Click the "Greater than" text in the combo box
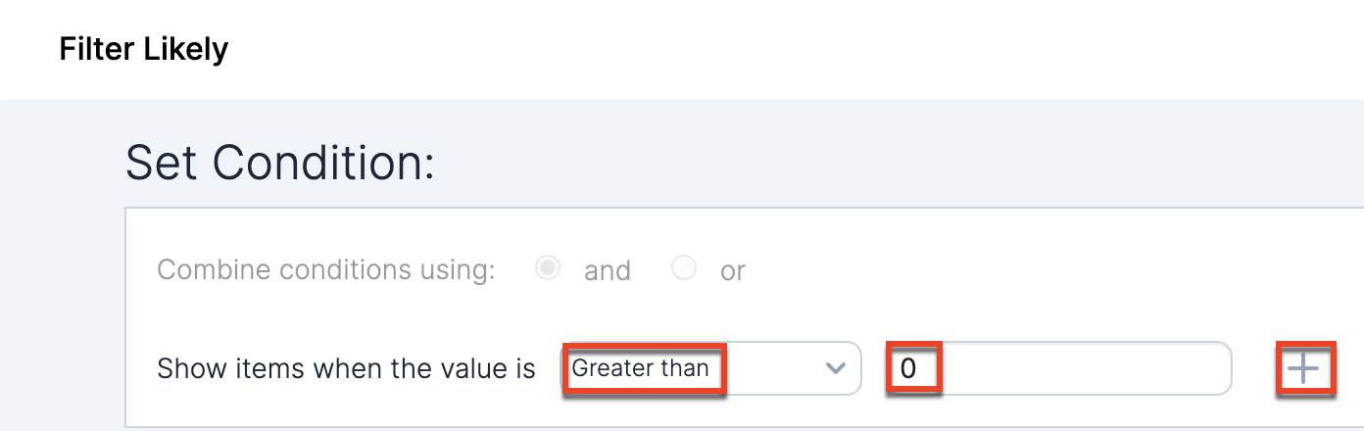This screenshot has width=1364, height=431. coord(641,368)
